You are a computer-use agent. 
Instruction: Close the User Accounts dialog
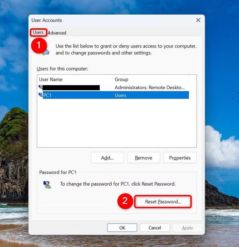pos(198,20)
